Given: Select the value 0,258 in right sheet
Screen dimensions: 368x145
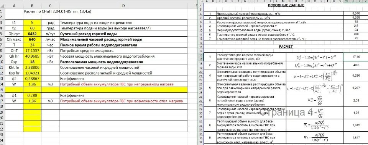Looking at the screenshot, I should click(x=356, y=18).
